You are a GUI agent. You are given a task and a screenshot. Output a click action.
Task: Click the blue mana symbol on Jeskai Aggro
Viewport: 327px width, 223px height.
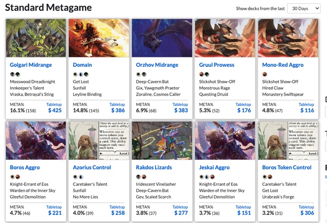pos(205,177)
